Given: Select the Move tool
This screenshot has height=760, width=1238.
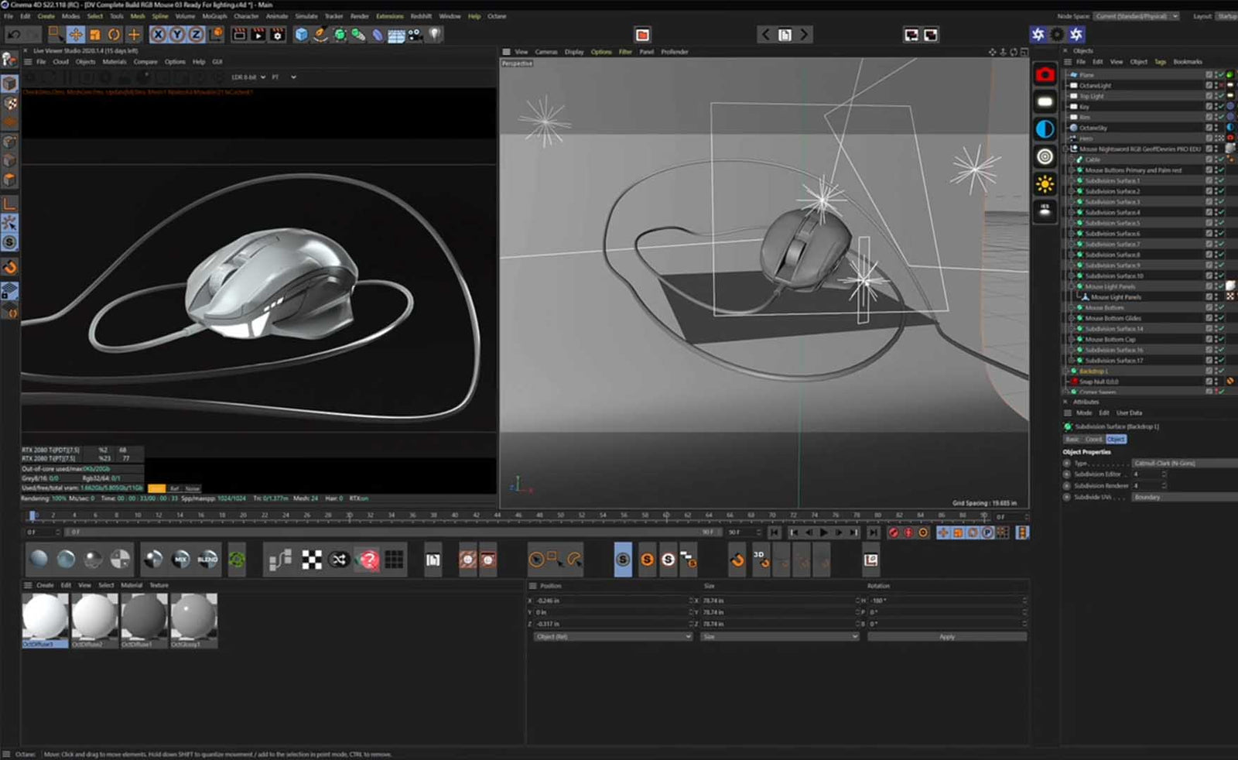Looking at the screenshot, I should point(77,35).
